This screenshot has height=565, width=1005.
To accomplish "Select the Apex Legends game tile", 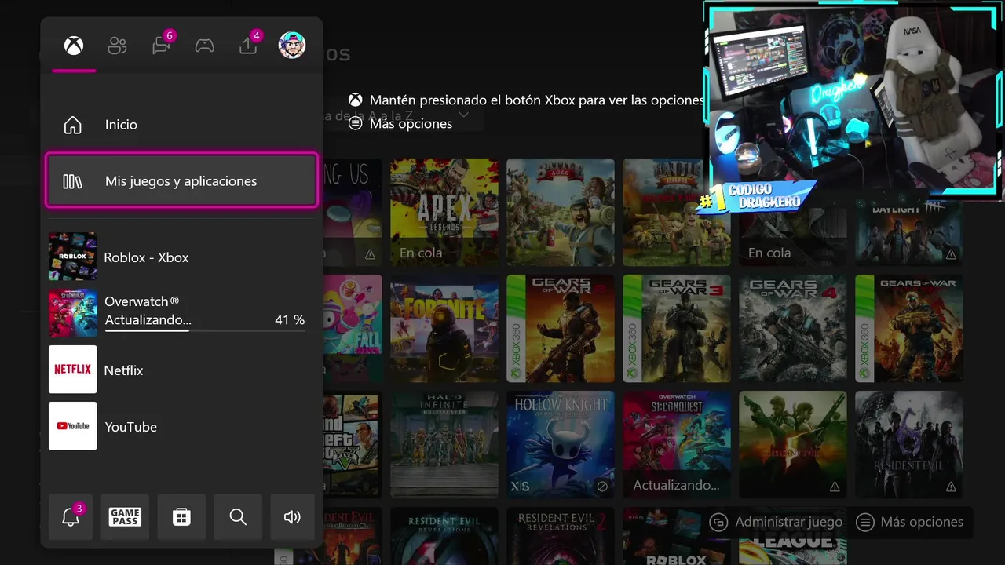I will coord(444,212).
